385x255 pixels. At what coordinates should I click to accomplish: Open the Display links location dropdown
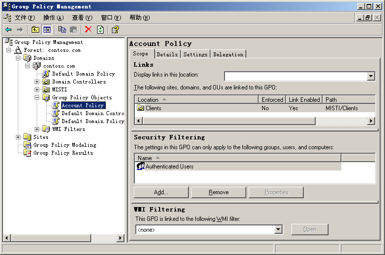(371, 76)
